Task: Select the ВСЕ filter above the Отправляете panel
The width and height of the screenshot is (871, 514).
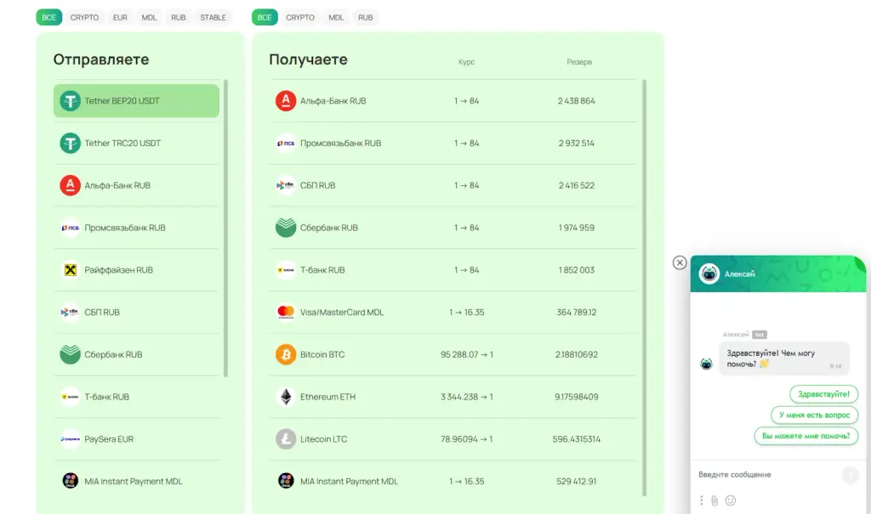Action: coord(48,17)
